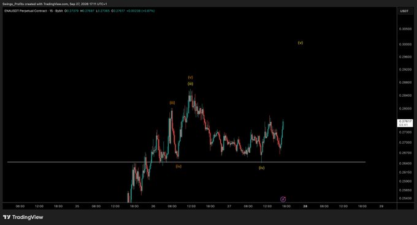Select the topmost yellow (v) projection label

pyautogui.click(x=300, y=43)
